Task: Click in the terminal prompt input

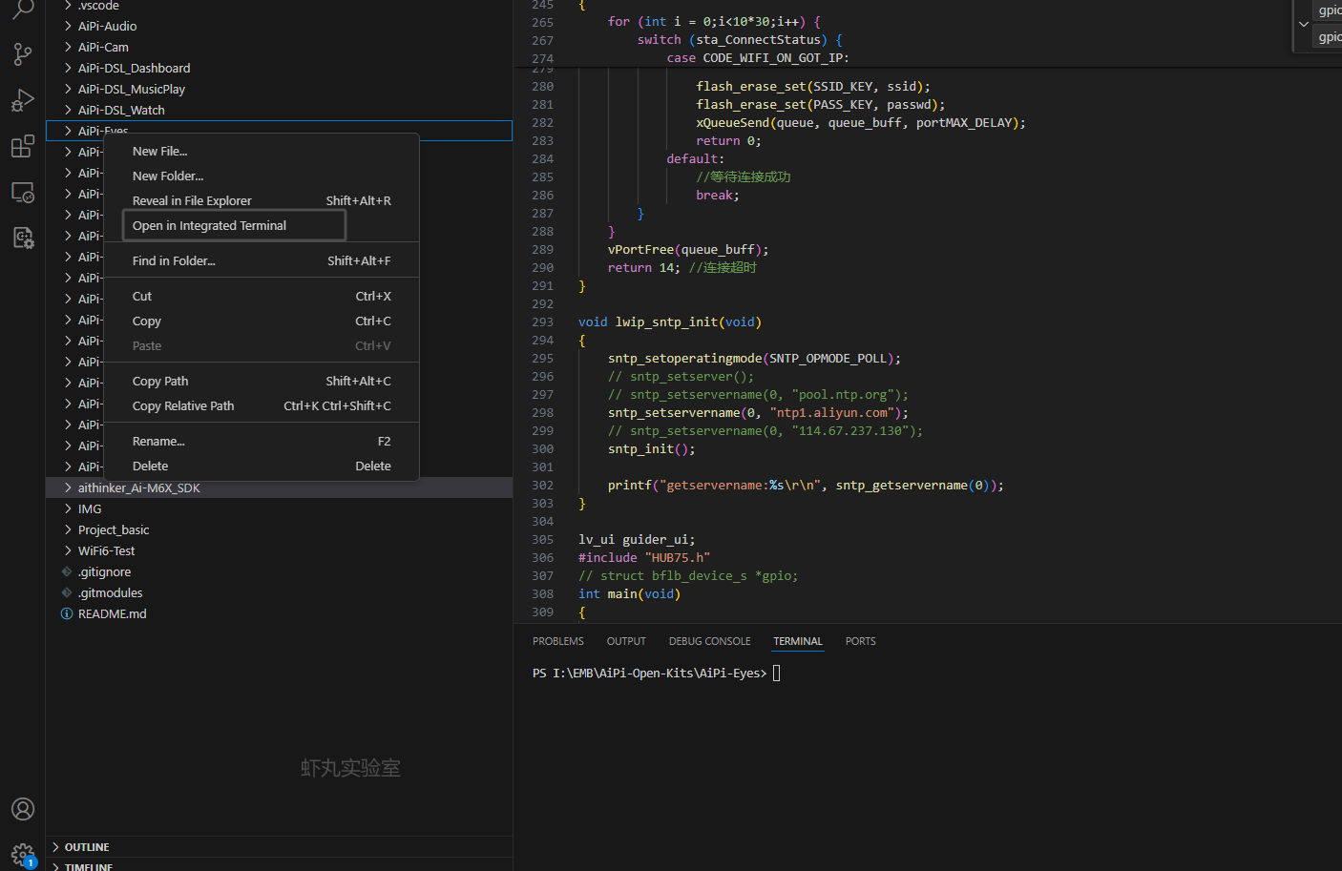Action: pyautogui.click(x=776, y=673)
